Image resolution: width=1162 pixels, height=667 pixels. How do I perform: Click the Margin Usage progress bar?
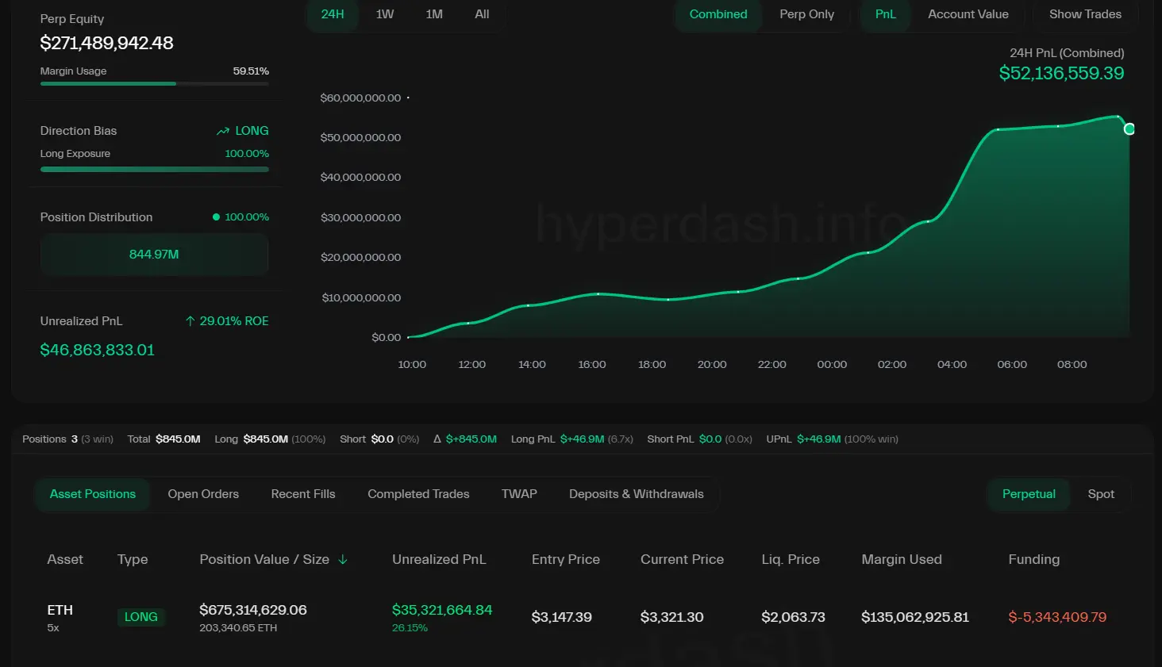pos(154,83)
